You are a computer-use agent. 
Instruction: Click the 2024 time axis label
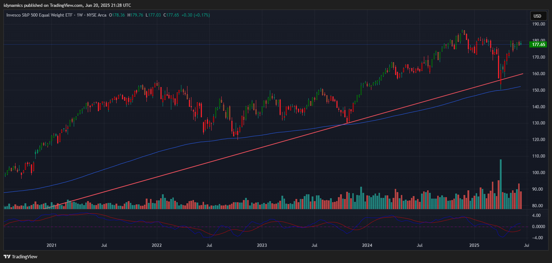click(367, 245)
